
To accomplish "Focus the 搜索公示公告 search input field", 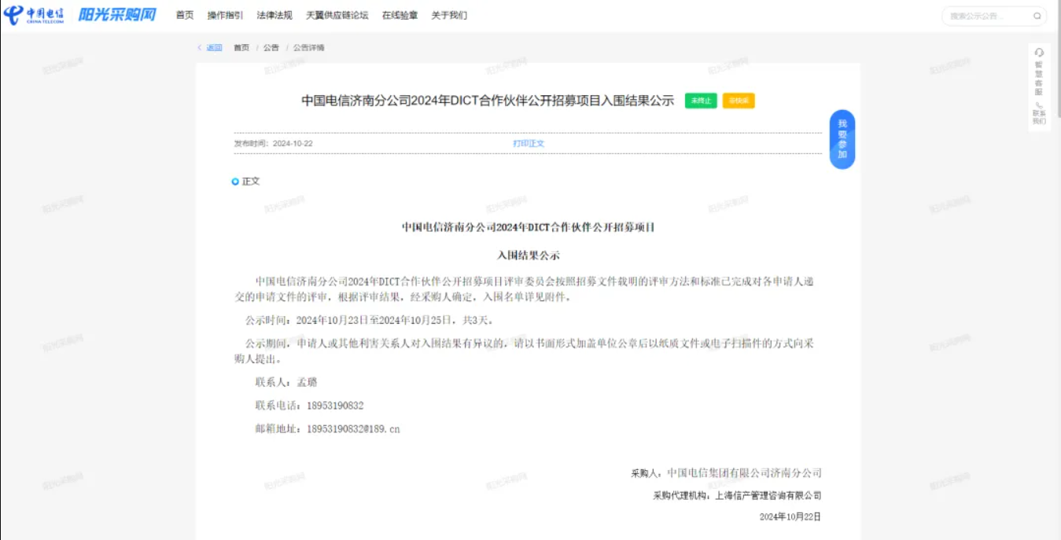I will click(987, 16).
